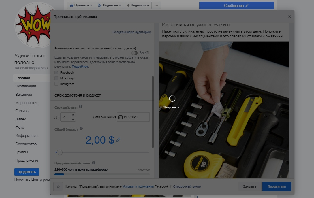Open the Нравится dropdown arrow
Image resolution: width=314 pixels, height=198 pixels.
[x=91, y=5]
